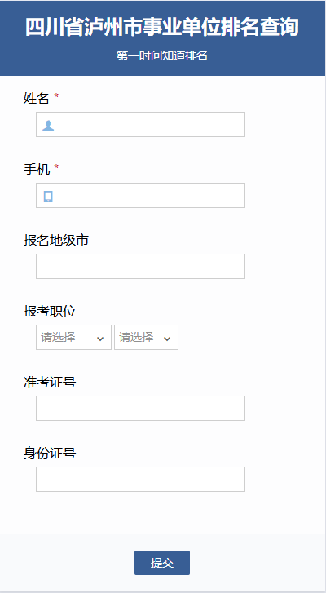Click the chevron arrow of the second 请选择 dropdown
The width and height of the screenshot is (326, 593).
[167, 339]
